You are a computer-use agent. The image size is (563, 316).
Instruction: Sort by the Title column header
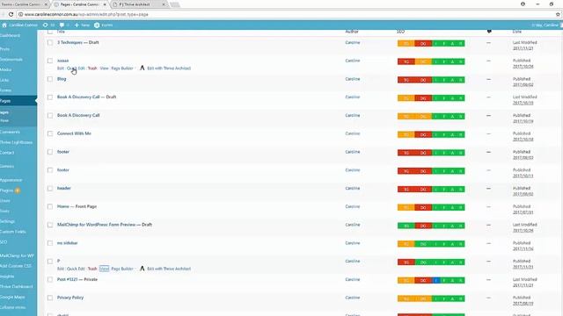(61, 32)
